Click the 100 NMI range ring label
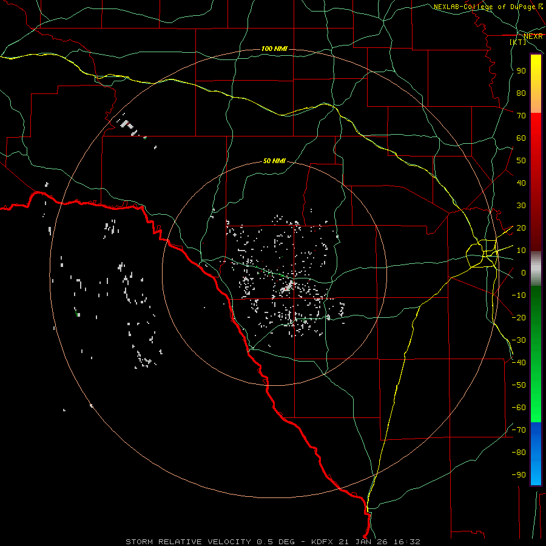This screenshot has height=546, width=546. (274, 49)
